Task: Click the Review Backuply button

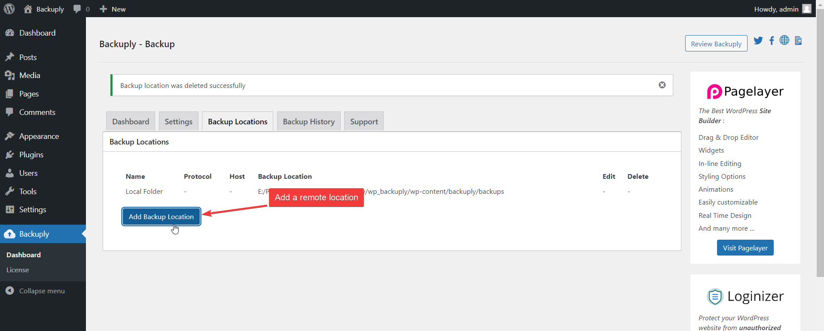Action: [716, 44]
